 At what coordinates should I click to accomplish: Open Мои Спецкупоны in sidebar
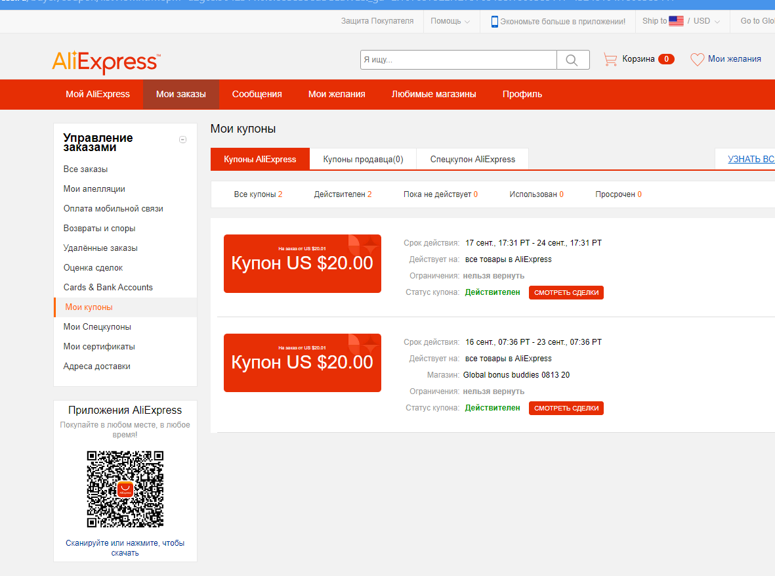click(97, 326)
